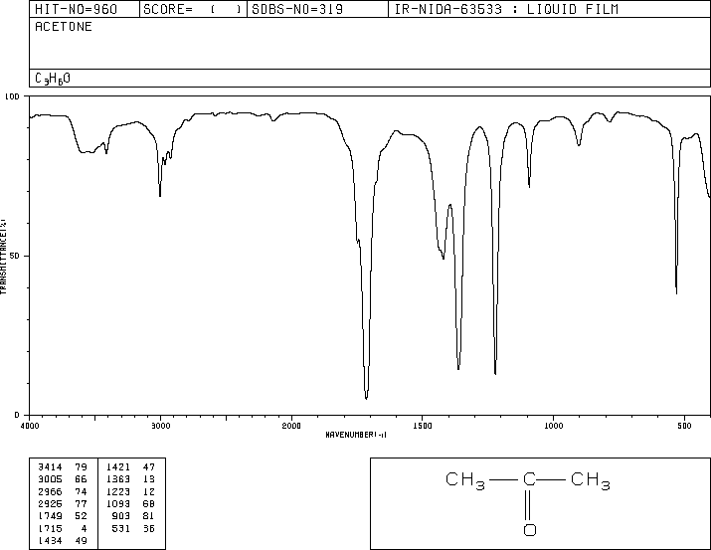Click the WAVENUMBER axis title

(356, 435)
